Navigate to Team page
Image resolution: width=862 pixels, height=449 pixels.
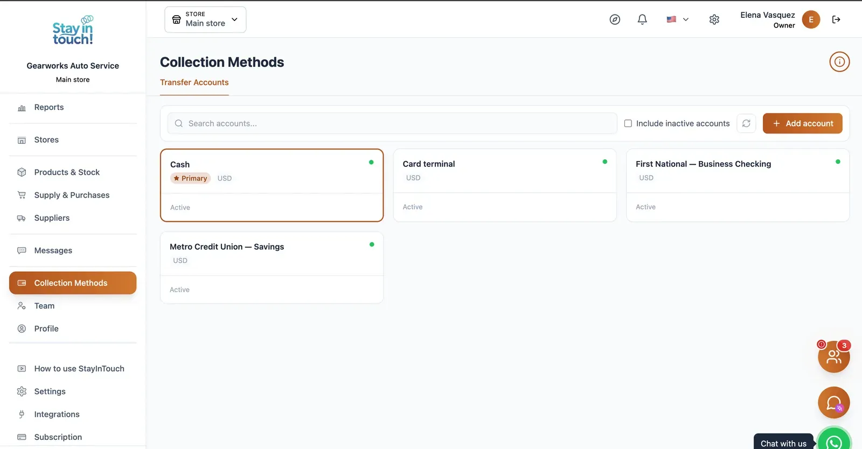click(73, 306)
